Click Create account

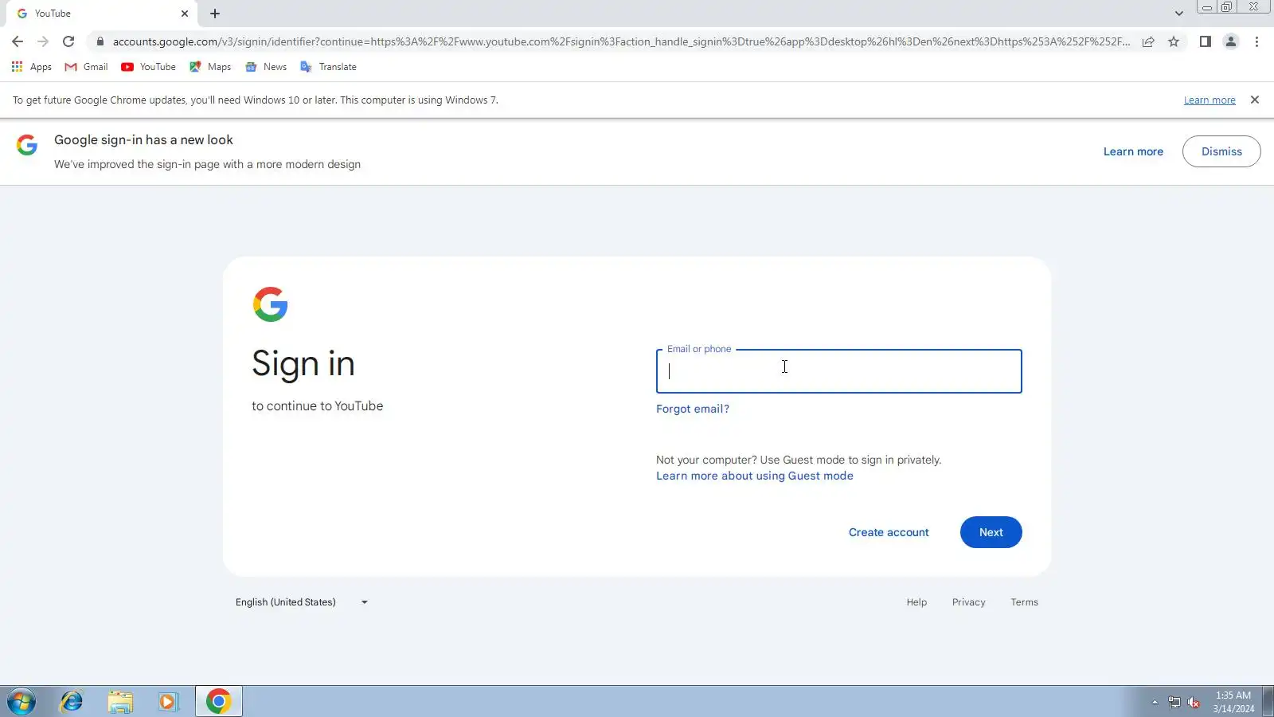click(x=889, y=532)
